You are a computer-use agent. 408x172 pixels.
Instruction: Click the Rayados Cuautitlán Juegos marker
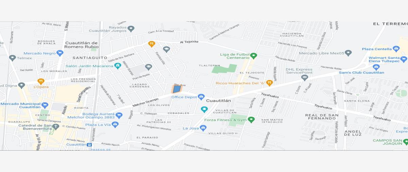pos(131,29)
